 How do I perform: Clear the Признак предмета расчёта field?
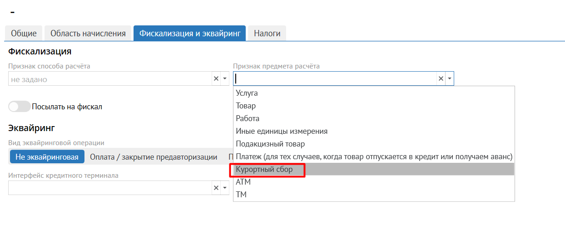441,79
